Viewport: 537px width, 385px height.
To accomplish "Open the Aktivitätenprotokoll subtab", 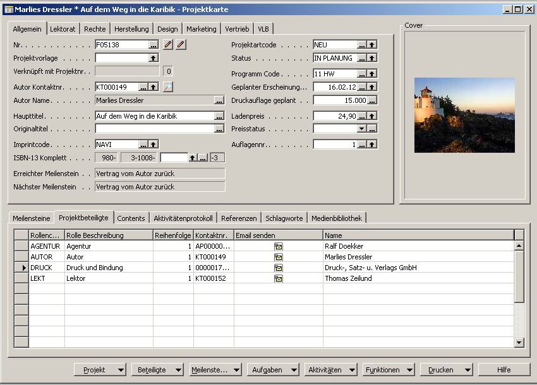I will (x=183, y=218).
